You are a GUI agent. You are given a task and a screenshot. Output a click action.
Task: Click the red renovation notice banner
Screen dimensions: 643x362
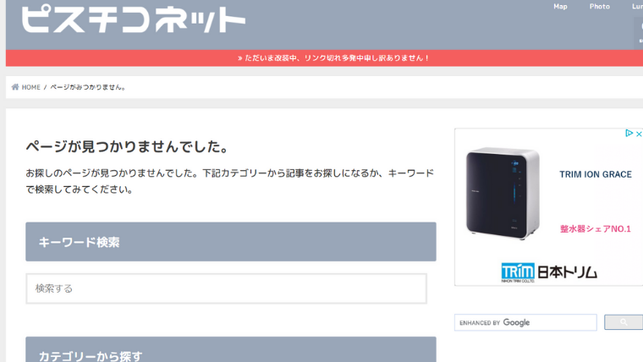[333, 58]
